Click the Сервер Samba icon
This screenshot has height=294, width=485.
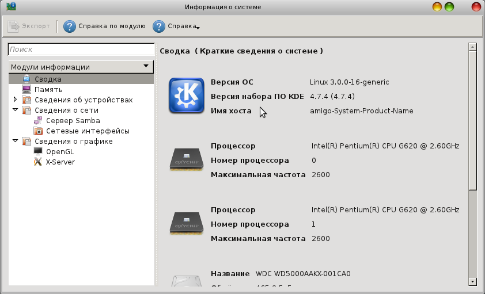click(x=38, y=120)
